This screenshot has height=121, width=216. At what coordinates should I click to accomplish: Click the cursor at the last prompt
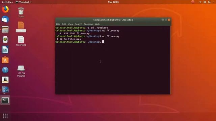[x=103, y=42]
